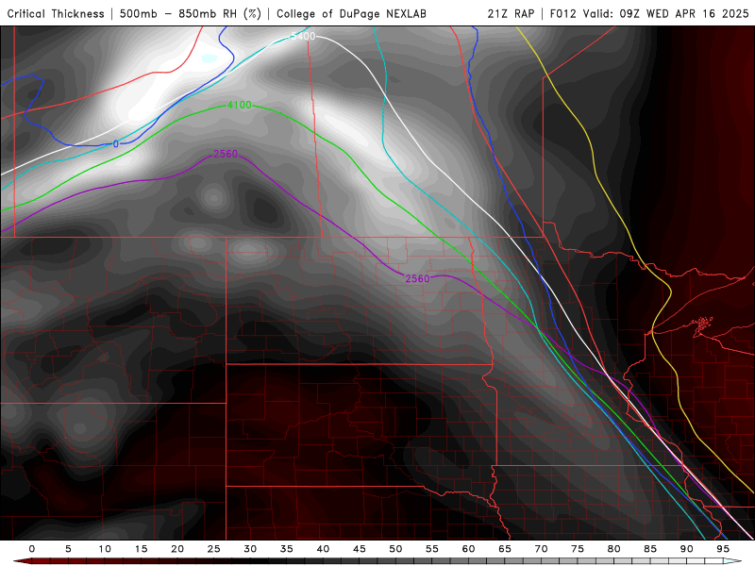755x566 pixels.
Task: Click the color bar tick label 20
Action: [x=177, y=549]
